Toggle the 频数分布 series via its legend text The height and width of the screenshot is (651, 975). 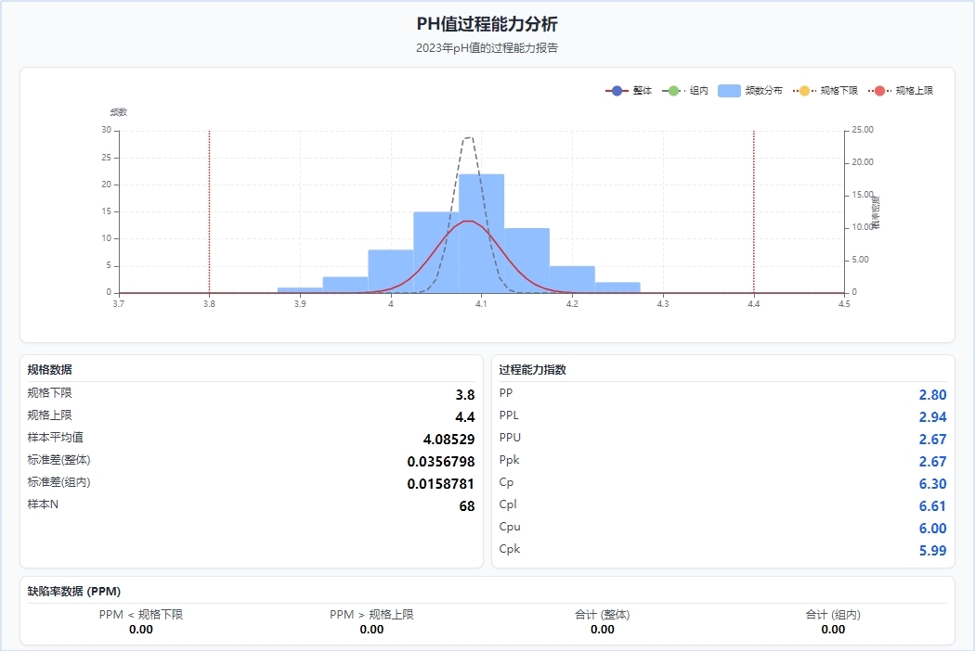click(x=763, y=91)
